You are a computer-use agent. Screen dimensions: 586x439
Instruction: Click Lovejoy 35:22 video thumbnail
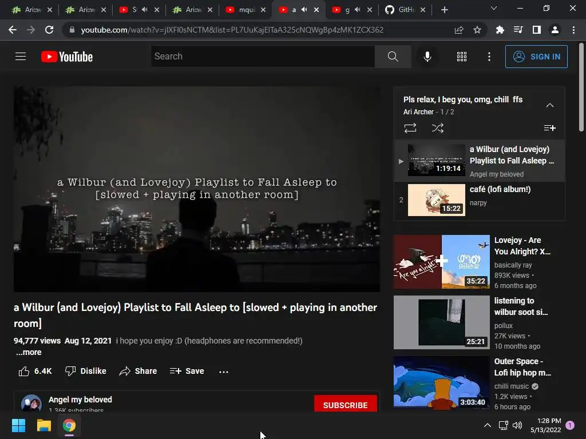point(441,262)
